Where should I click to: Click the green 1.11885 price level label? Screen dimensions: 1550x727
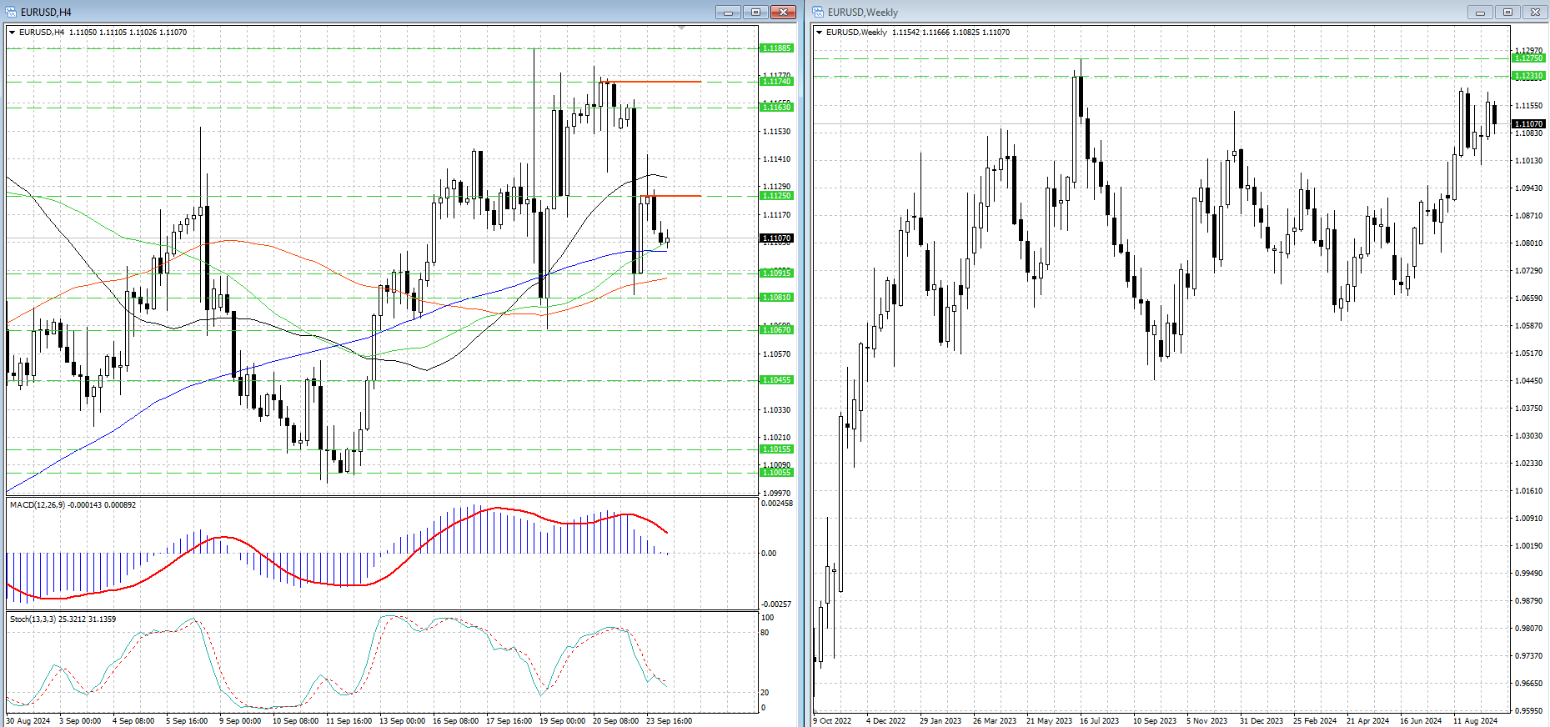776,48
